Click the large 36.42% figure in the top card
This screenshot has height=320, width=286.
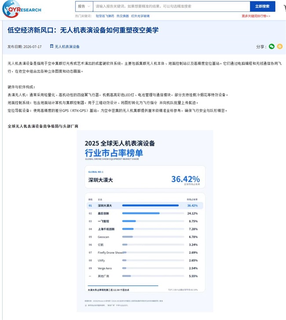tap(186, 179)
